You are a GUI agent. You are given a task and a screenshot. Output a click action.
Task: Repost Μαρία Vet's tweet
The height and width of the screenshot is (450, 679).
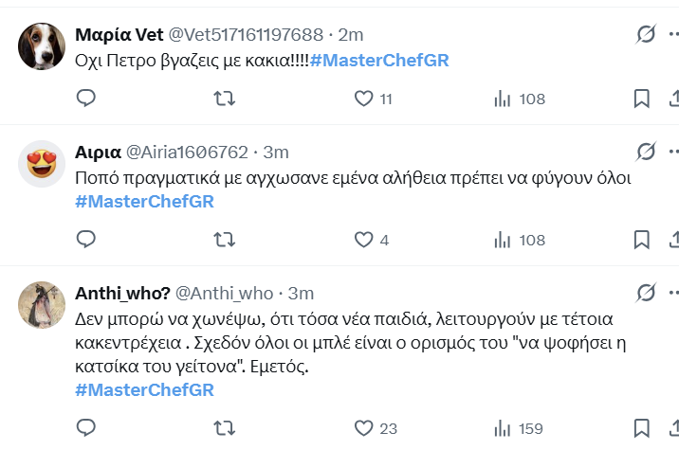point(225,99)
